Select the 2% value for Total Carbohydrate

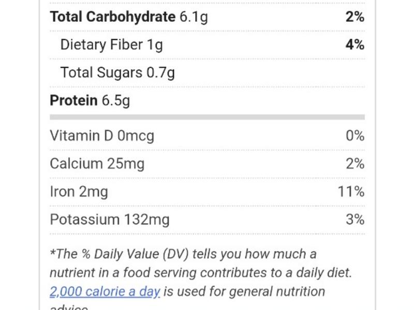point(354,17)
